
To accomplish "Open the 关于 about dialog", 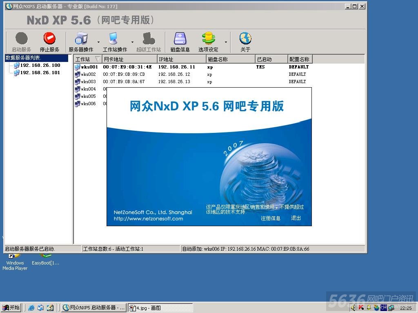I will (245, 42).
